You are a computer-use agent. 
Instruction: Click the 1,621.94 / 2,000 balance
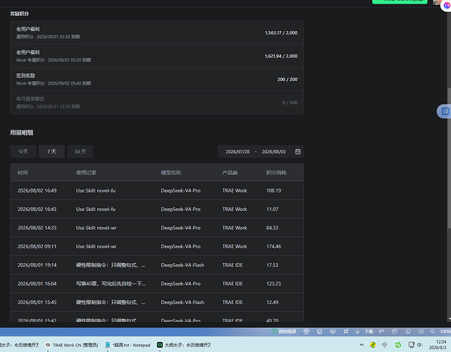tap(281, 56)
